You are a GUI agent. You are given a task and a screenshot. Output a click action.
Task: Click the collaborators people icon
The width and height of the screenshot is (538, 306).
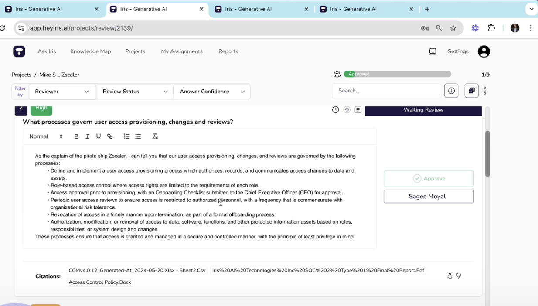coord(337,75)
